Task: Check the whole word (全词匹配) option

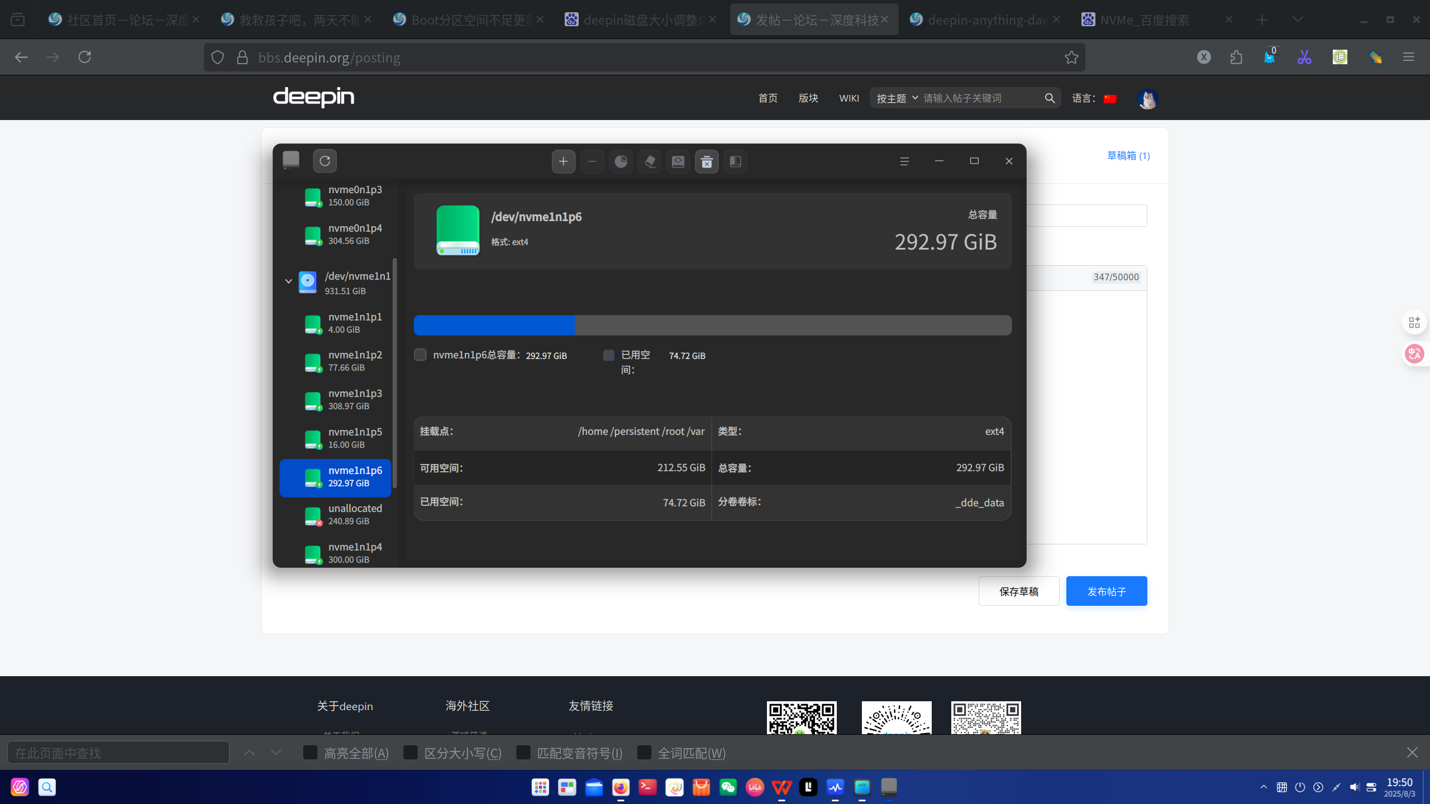Action: [644, 753]
